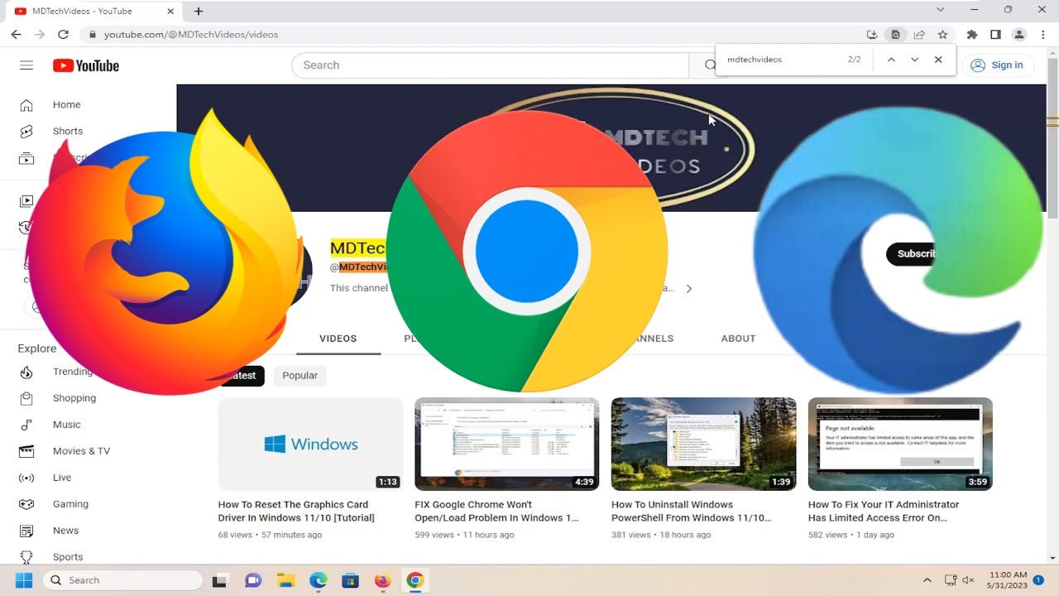Viewport: 1059px width, 596px height.
Task: Open the Reset Graphics Card Driver thumbnail
Action: (310, 444)
